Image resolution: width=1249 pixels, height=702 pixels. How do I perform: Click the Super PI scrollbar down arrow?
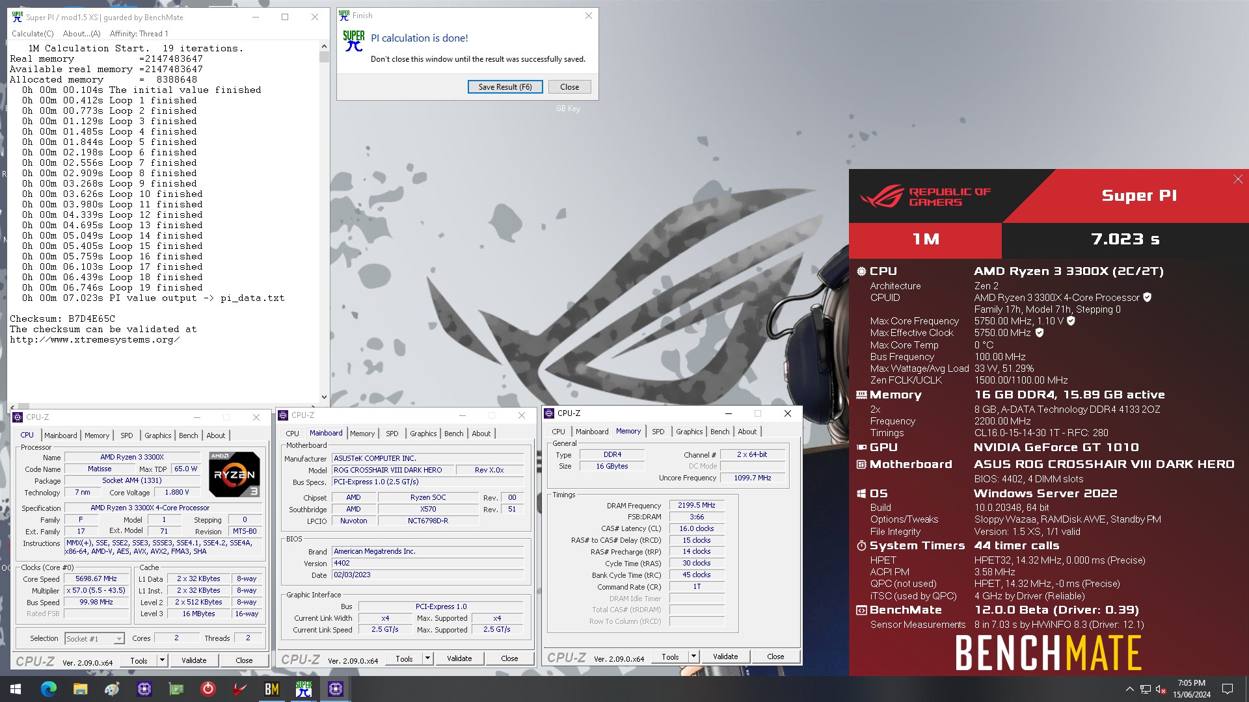[x=324, y=396]
